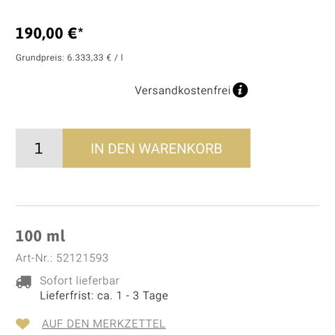Click the grey quantity box beside the cart button
This screenshot has width=335, height=335.
[39, 148]
